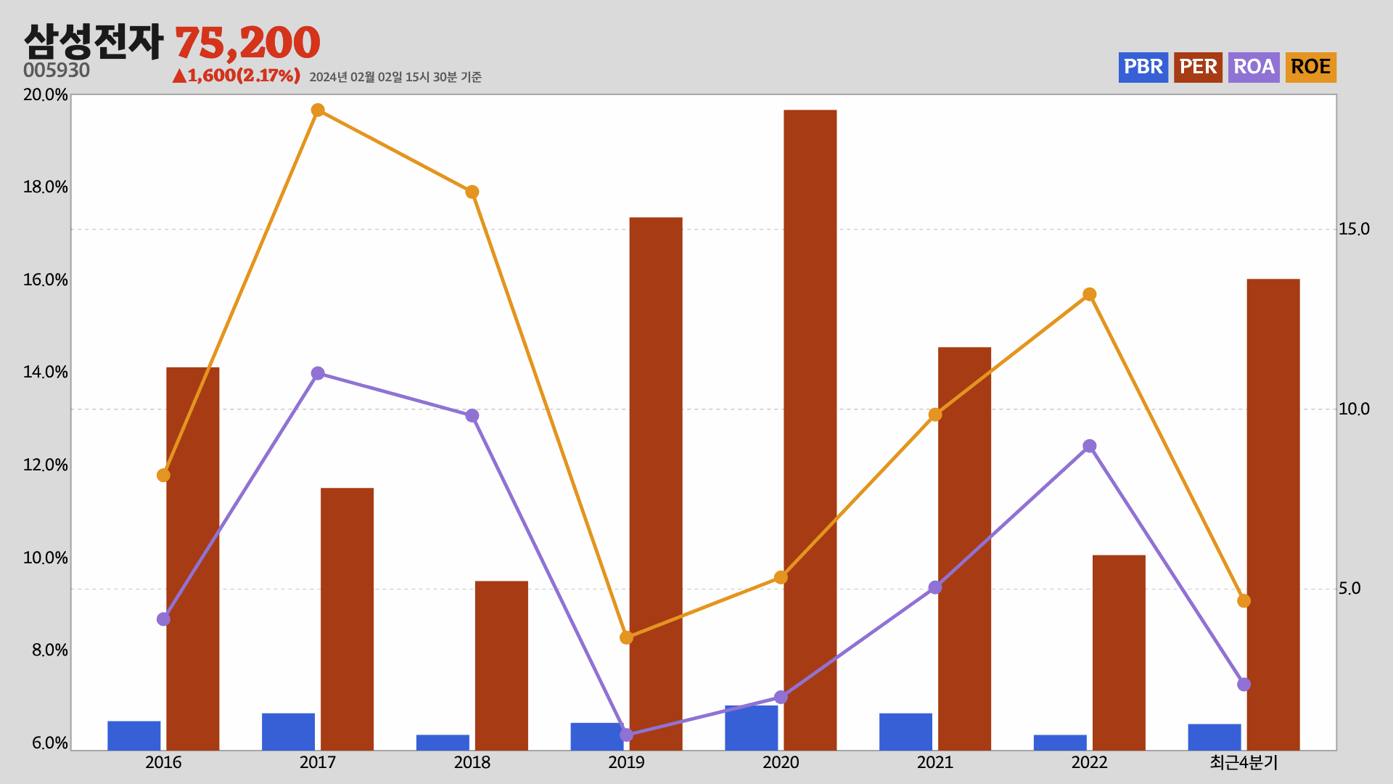Click the 2016 orange ROE data point
This screenshot has height=784, width=1393.
(x=163, y=475)
